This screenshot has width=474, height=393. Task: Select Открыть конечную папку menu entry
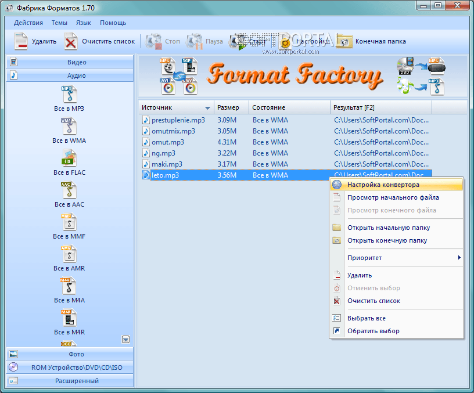[x=396, y=240]
